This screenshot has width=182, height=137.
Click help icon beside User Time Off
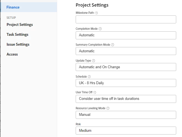pos(95,92)
